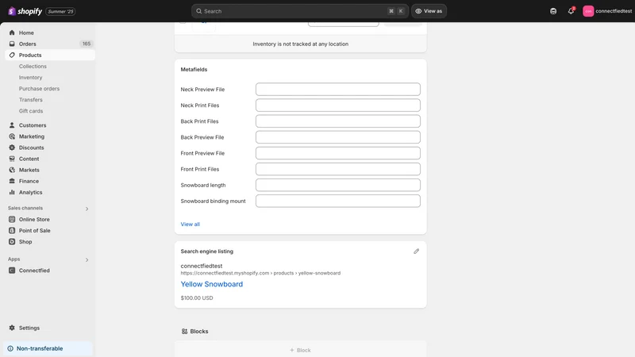This screenshot has width=635, height=357.
Task: Click the Non-transferable banner
Action: (48, 348)
